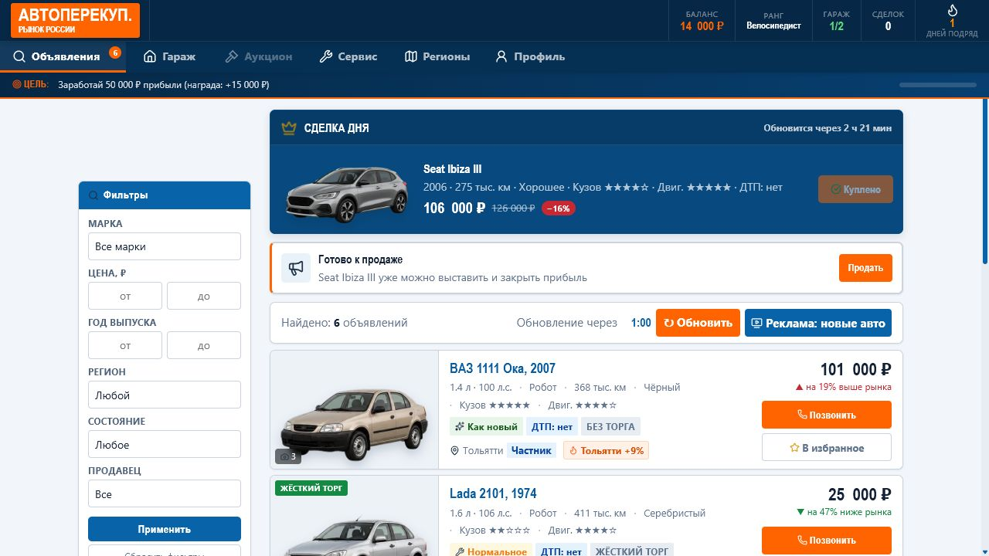Open the Сервис tab
The width and height of the screenshot is (989, 556).
pos(348,56)
